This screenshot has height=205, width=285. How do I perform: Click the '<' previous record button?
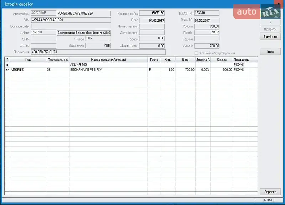(270, 22)
